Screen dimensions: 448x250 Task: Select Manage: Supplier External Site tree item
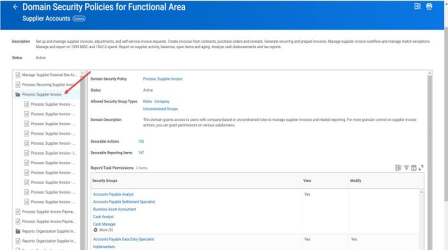click(49, 75)
